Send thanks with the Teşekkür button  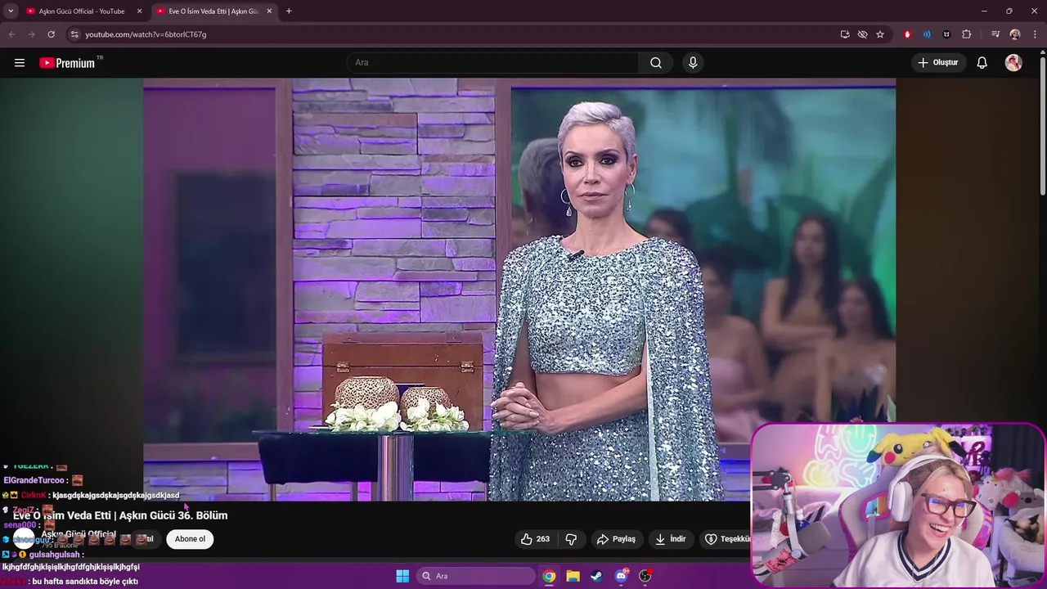[x=726, y=539]
